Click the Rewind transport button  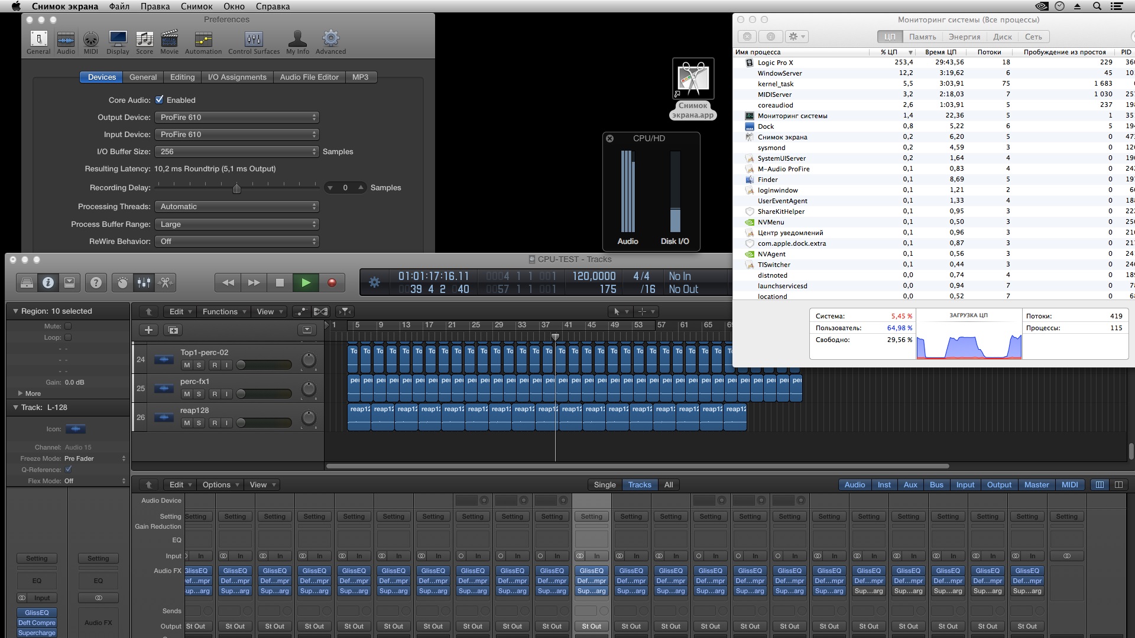228,283
